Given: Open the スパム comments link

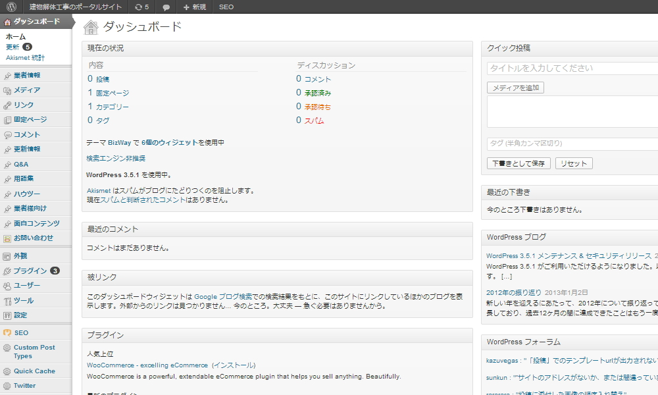Looking at the screenshot, I should coord(315,120).
